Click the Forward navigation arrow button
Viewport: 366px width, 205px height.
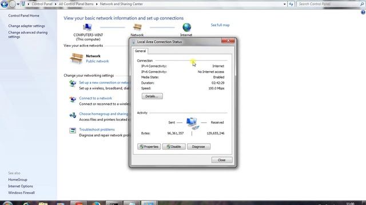coord(12,4)
